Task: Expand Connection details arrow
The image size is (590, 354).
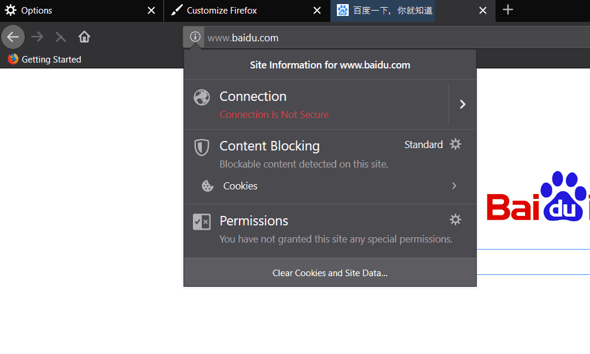Action: pyautogui.click(x=463, y=104)
